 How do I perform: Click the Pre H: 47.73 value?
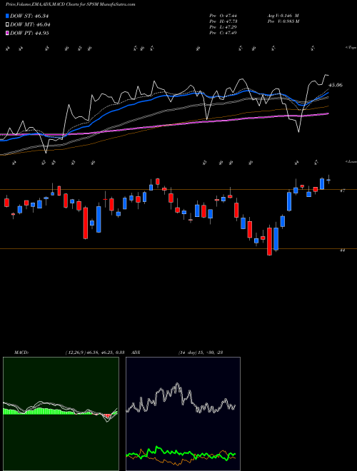pyautogui.click(x=223, y=21)
